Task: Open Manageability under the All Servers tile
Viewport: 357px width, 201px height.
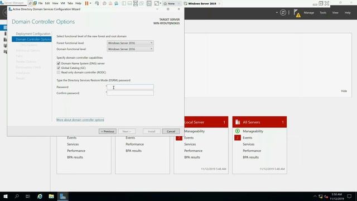Action: click(x=253, y=131)
